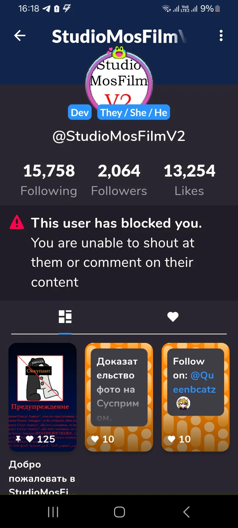Tap the red warning triangle icon
238x528 pixels.
17,222
